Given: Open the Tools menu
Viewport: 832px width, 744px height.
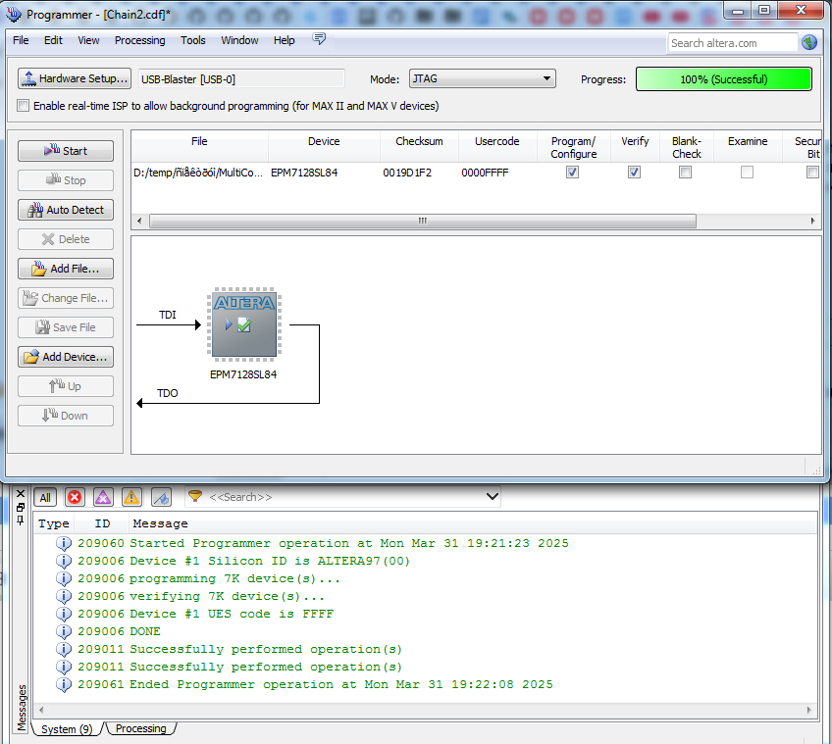Looking at the screenshot, I should coord(192,40).
